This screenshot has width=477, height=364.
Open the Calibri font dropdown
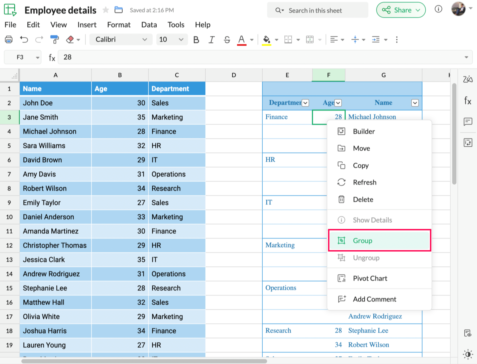coord(121,40)
